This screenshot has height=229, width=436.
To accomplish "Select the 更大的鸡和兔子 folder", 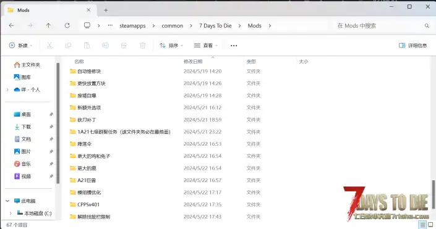I will (x=90, y=156).
